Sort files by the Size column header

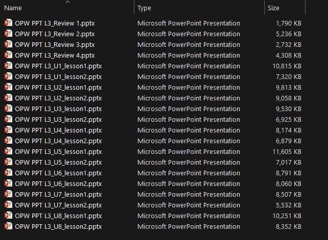pyautogui.click(x=273, y=8)
